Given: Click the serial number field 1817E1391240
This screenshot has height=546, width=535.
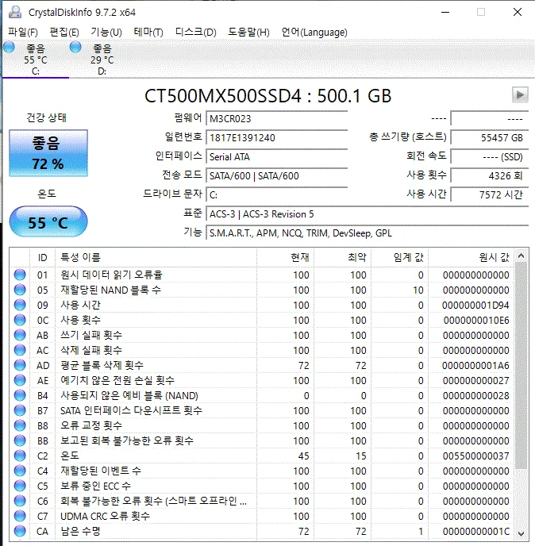Looking at the screenshot, I should click(x=277, y=138).
